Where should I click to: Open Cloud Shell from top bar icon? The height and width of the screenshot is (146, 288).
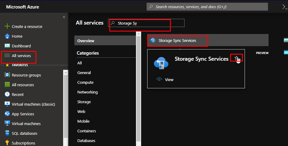tap(285, 7)
